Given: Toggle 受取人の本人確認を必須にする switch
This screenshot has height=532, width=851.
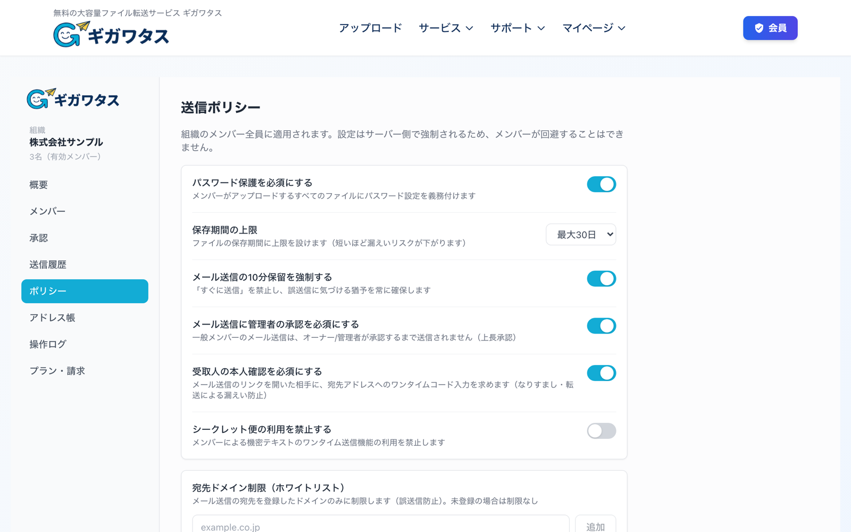Looking at the screenshot, I should (601, 373).
